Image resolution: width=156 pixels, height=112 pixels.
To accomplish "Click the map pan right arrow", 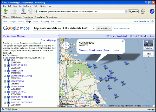I will [x=68, y=45].
